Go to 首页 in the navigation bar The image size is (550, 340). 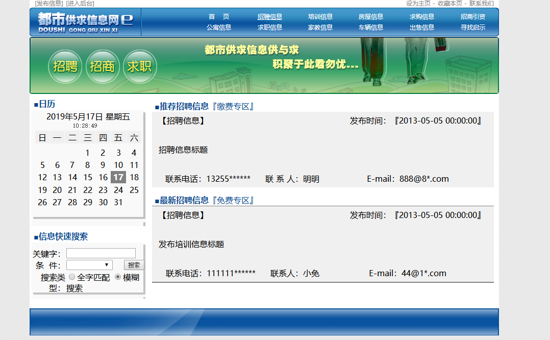[x=218, y=16]
